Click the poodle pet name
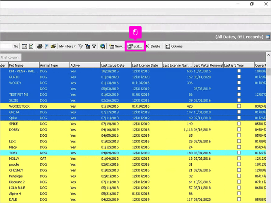Screen dimensions: 271x203 click(14, 165)
